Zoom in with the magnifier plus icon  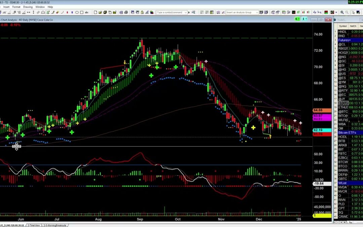click(342, 12)
